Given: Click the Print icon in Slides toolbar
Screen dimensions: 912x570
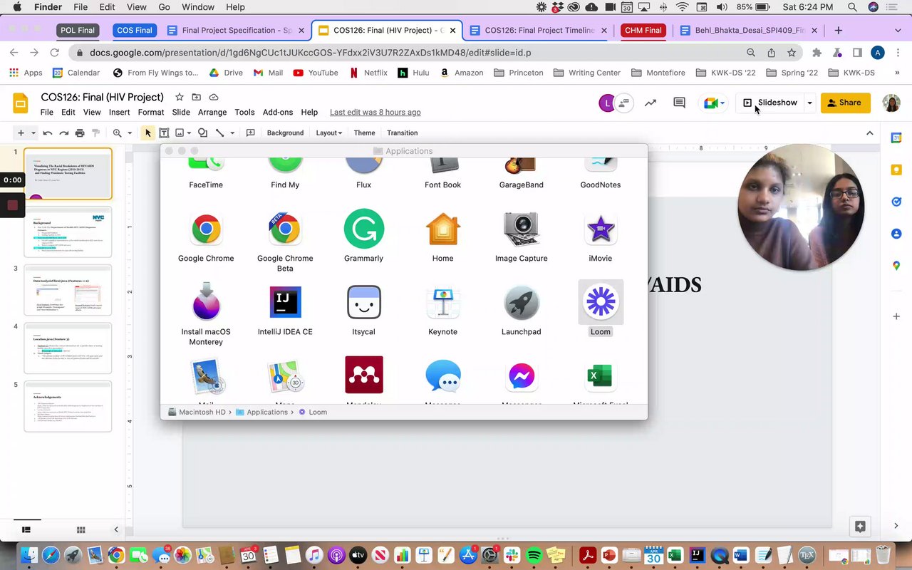Looking at the screenshot, I should coord(80,133).
